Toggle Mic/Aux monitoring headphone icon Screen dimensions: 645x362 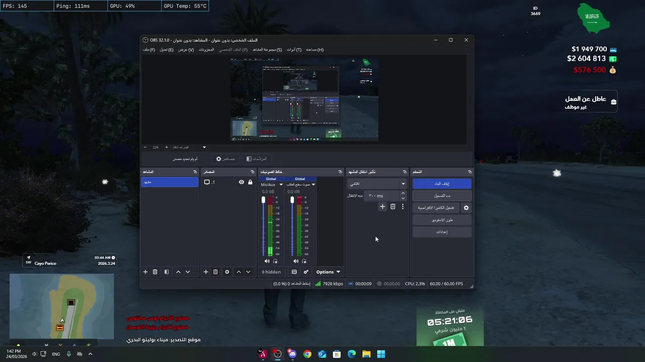(275, 261)
